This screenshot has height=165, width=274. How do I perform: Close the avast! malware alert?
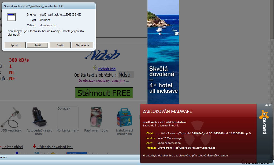(270, 105)
